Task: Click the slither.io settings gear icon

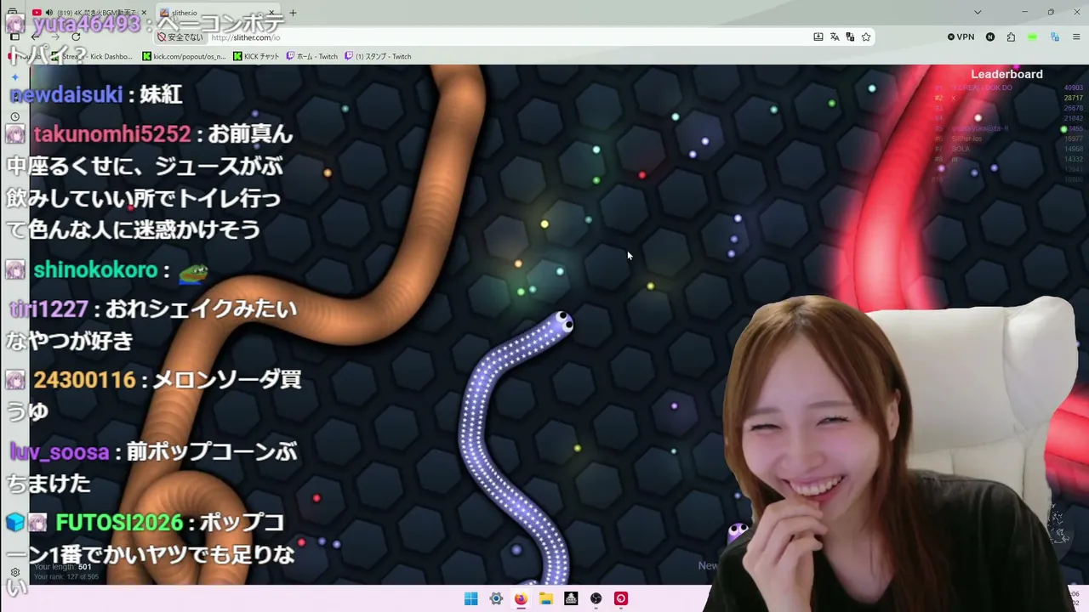Action: 15,573
